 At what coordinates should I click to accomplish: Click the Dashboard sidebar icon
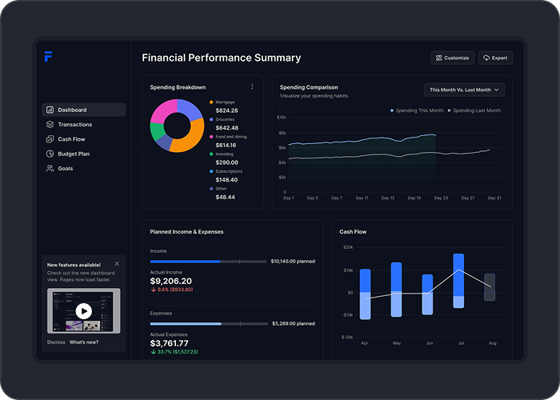50,110
